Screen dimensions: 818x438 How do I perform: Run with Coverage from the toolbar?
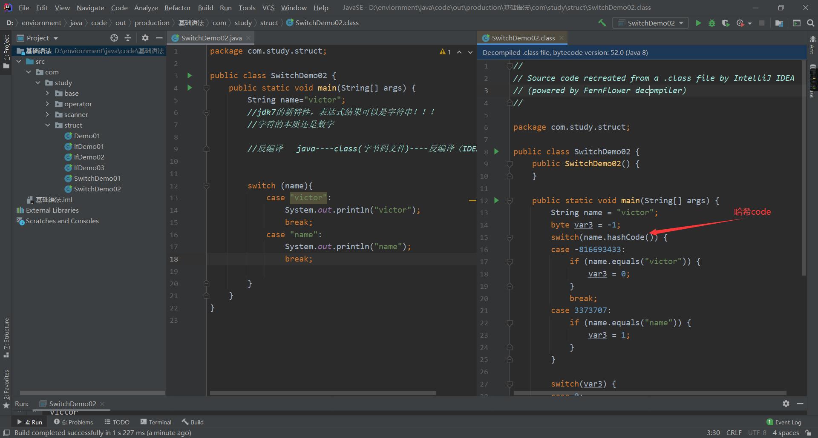click(x=726, y=23)
